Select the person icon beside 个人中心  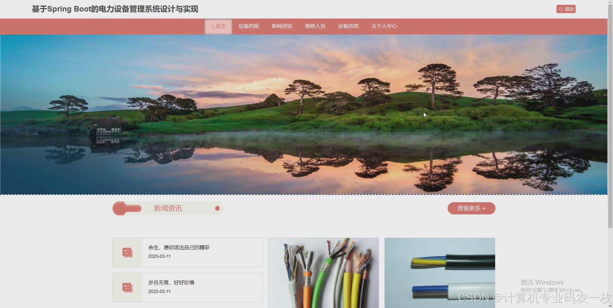tap(374, 26)
